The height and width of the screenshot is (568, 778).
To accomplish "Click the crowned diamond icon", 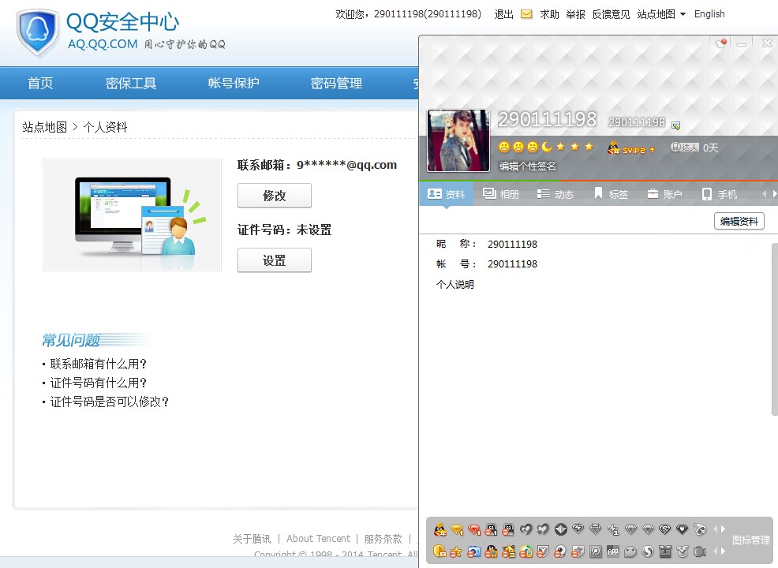I will tap(596, 530).
